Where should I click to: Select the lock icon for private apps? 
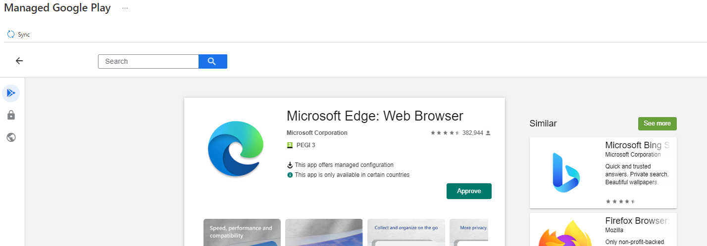tap(11, 115)
